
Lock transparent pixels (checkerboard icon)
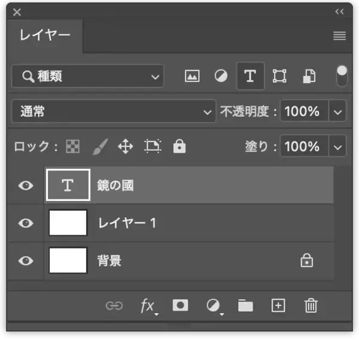tap(73, 146)
